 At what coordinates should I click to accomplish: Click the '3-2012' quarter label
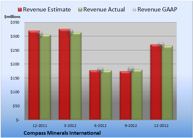click(x=70, y=126)
